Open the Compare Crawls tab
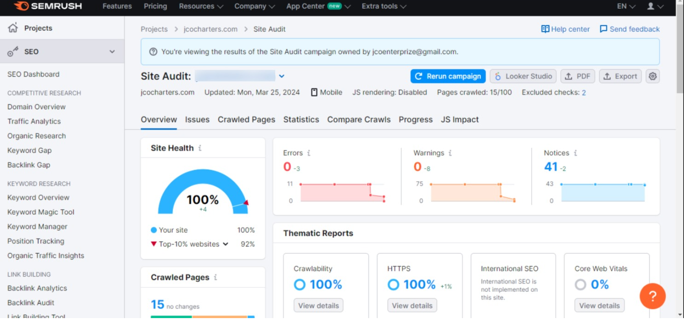 [359, 120]
